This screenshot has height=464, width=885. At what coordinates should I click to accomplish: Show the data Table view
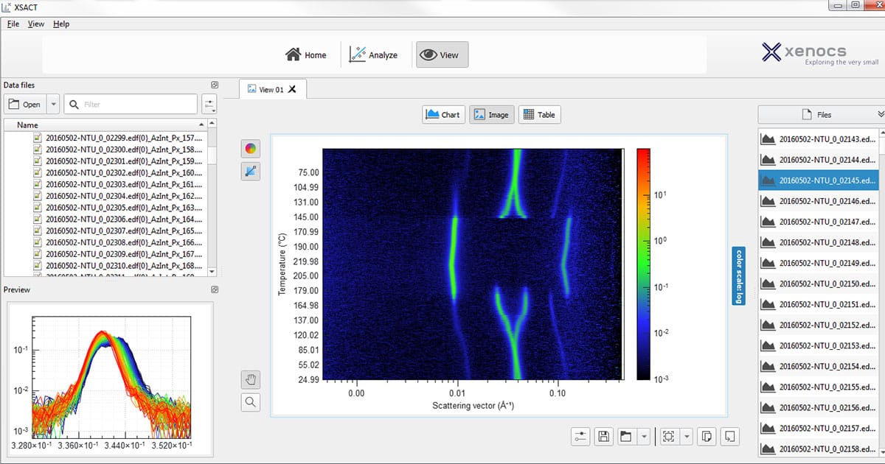coord(539,115)
